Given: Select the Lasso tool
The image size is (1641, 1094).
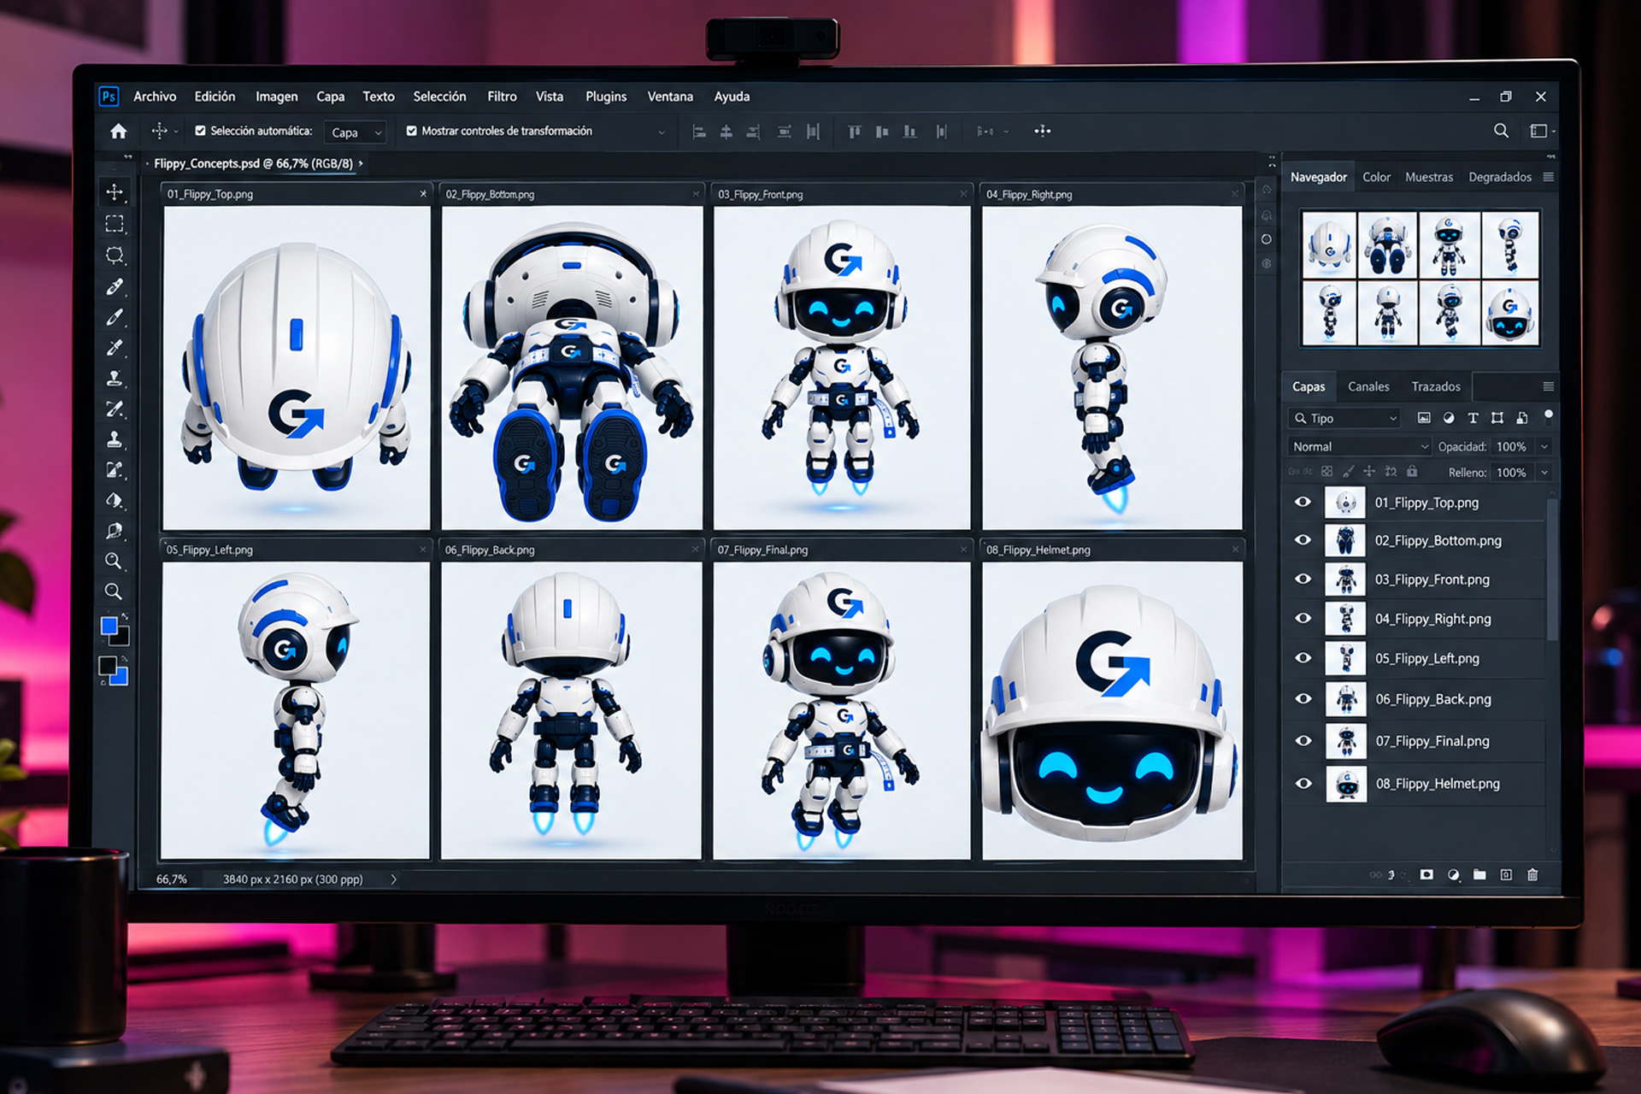Looking at the screenshot, I should point(115,255).
